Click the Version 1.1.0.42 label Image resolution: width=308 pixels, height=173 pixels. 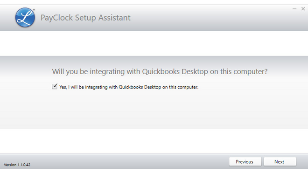click(x=17, y=165)
